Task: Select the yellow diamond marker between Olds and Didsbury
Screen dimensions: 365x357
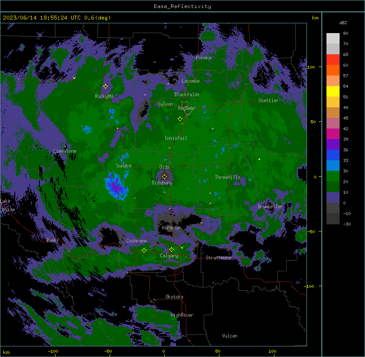Action: (164, 176)
